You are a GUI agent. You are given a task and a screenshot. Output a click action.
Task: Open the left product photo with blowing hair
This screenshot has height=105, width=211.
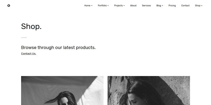tap(62, 91)
